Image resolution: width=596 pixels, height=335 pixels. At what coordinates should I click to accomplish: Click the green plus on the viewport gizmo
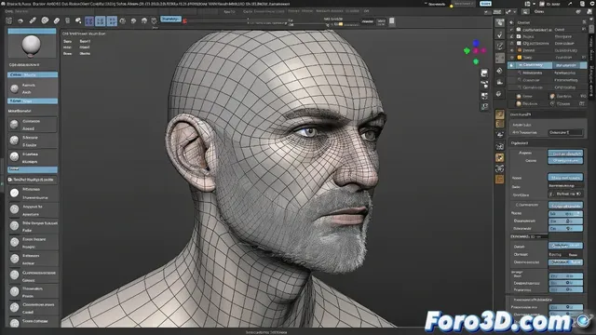(x=467, y=50)
